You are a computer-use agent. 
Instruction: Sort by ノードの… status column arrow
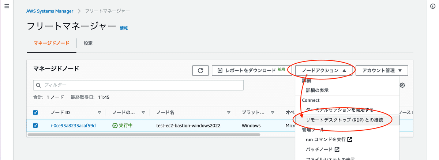143,112
